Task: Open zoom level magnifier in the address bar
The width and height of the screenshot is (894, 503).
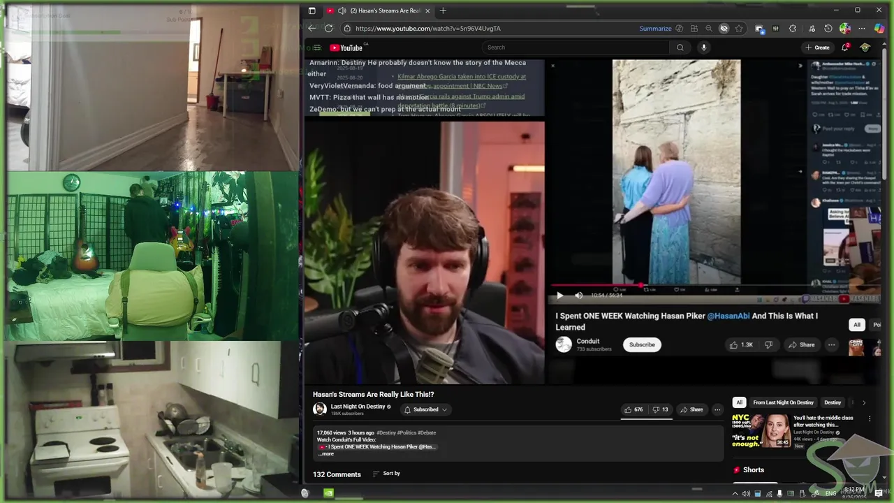Action: tap(709, 29)
